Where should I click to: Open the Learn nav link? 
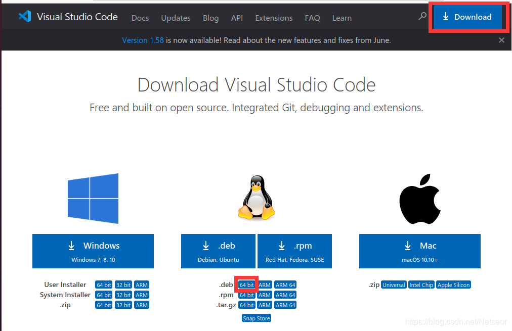click(342, 18)
